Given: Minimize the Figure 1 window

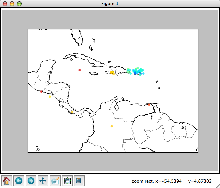Looking at the screenshot, I should [x=12, y=4].
